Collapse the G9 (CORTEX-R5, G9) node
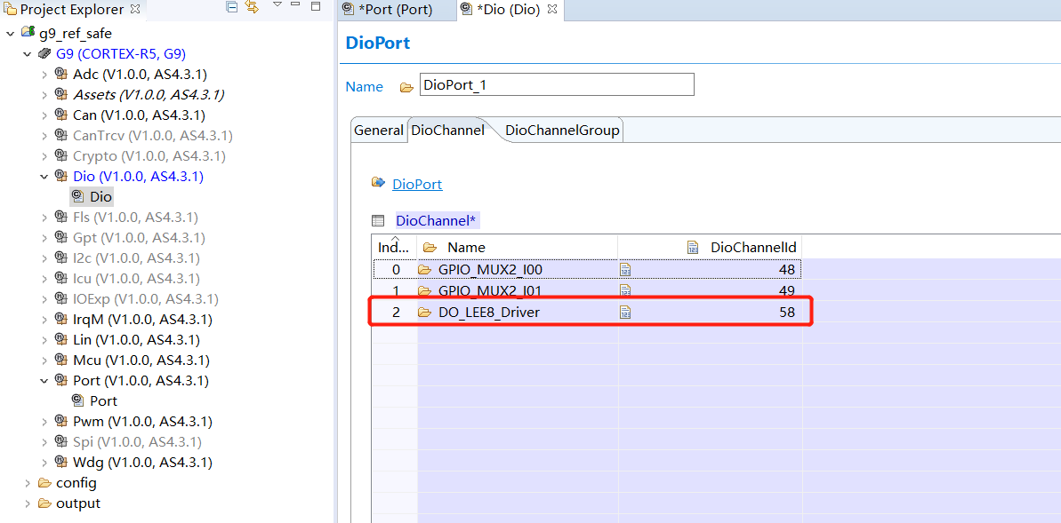Viewport: 1061px width, 523px height. point(27,54)
